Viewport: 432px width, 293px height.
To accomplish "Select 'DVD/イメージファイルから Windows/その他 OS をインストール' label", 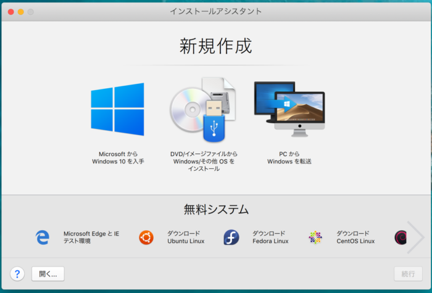I will tap(204, 161).
